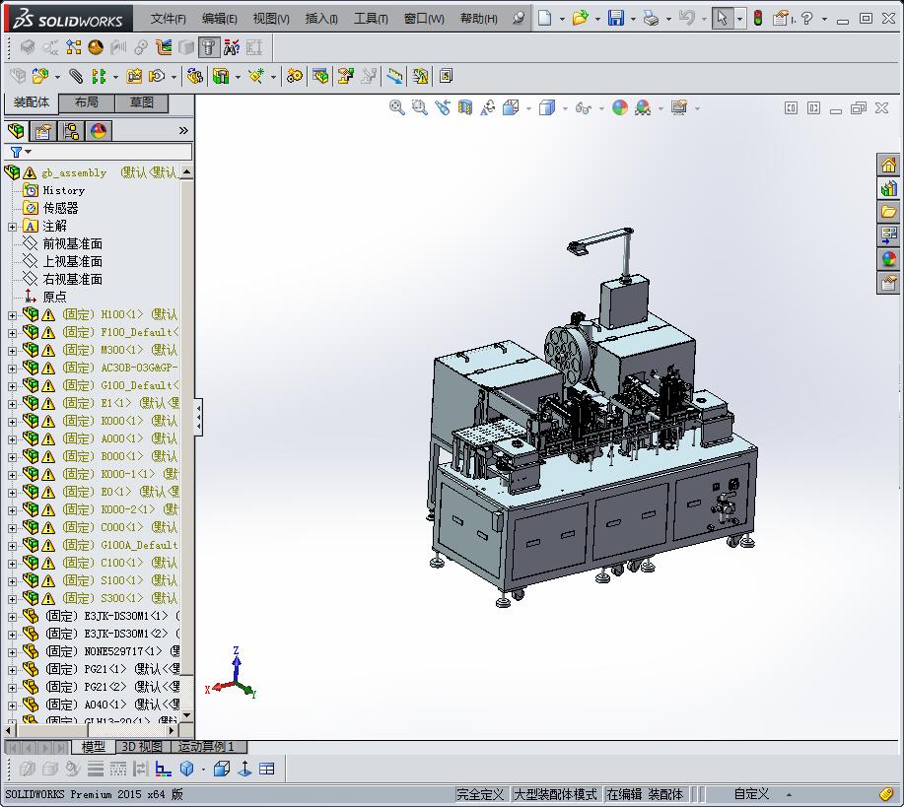Expand the H100<1> component node

12,315
